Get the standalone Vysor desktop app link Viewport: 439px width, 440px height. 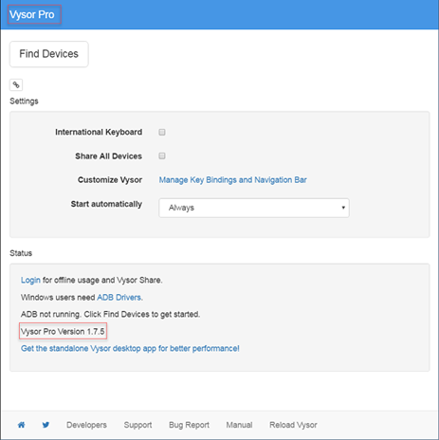(130, 348)
